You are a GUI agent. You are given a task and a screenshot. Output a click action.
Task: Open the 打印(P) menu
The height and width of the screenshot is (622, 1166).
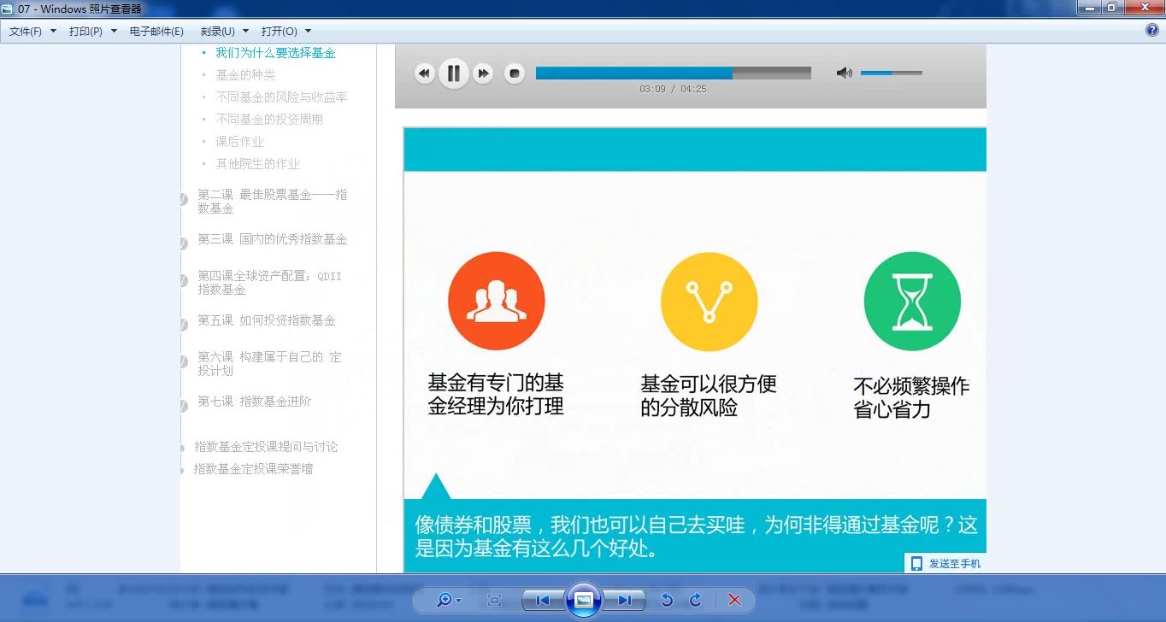(x=85, y=31)
